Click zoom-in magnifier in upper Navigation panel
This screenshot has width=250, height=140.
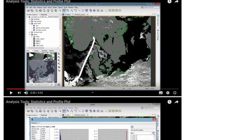(x=59, y=54)
